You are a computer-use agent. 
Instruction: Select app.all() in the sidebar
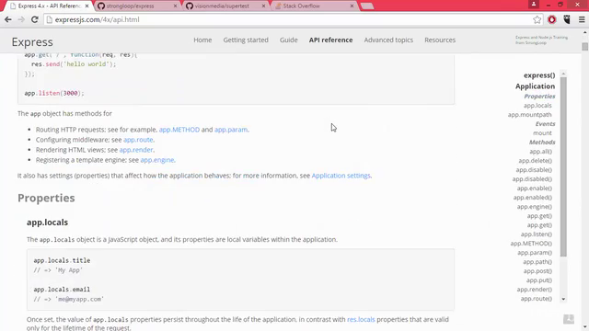click(540, 152)
